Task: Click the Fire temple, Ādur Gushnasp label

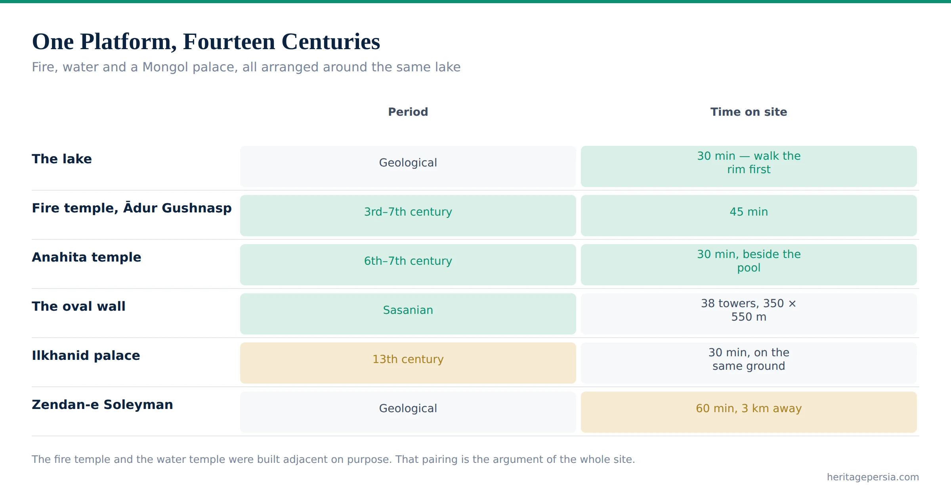Action: 132,208
